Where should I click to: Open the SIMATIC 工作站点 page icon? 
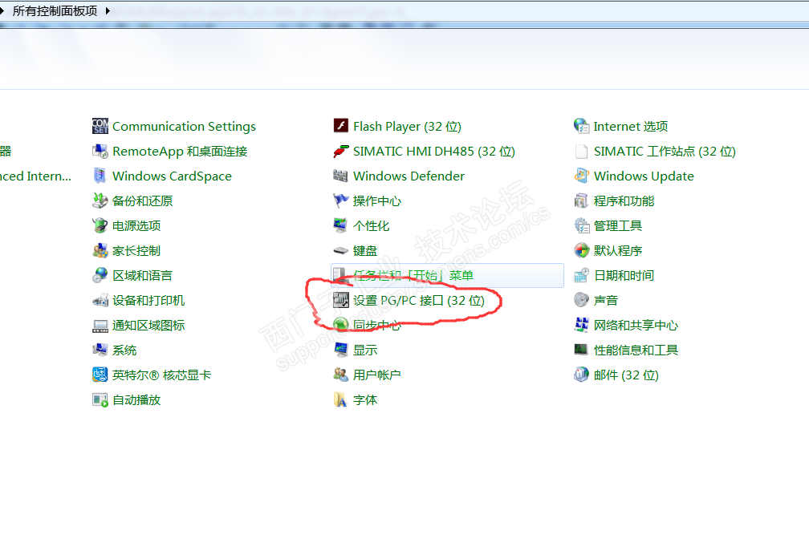(x=581, y=151)
